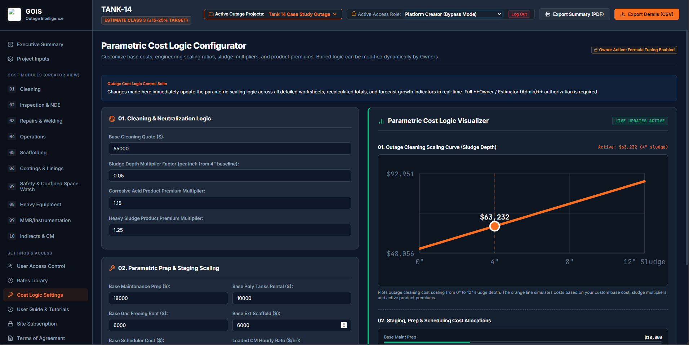689x345 pixels.
Task: Click Owner Active Formula Tuning Enabled badge
Action: 634,50
